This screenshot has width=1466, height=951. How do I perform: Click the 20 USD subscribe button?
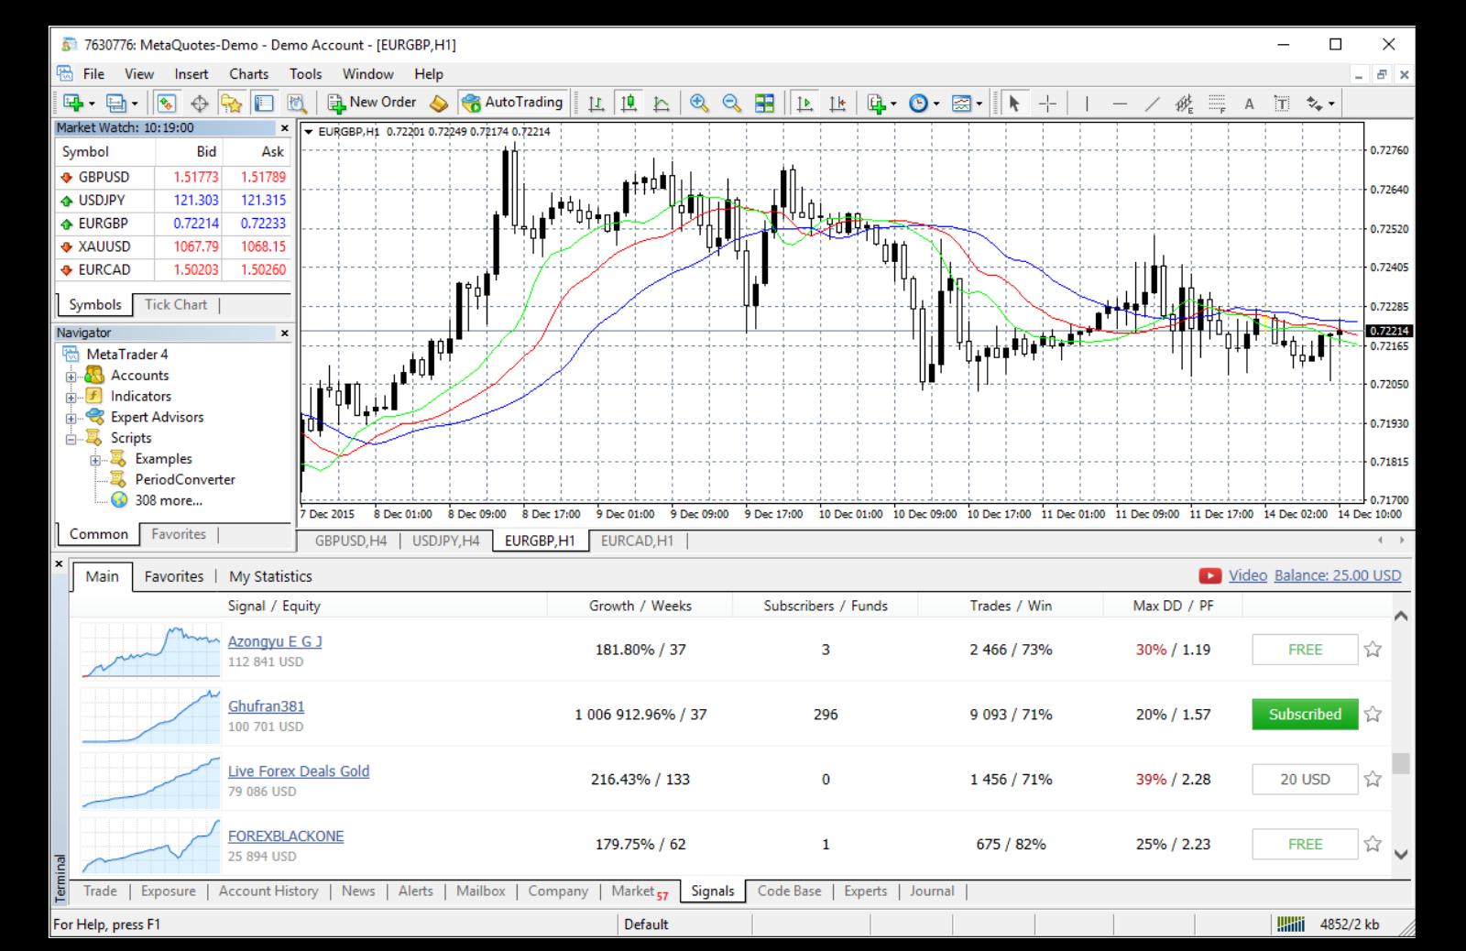coord(1305,779)
